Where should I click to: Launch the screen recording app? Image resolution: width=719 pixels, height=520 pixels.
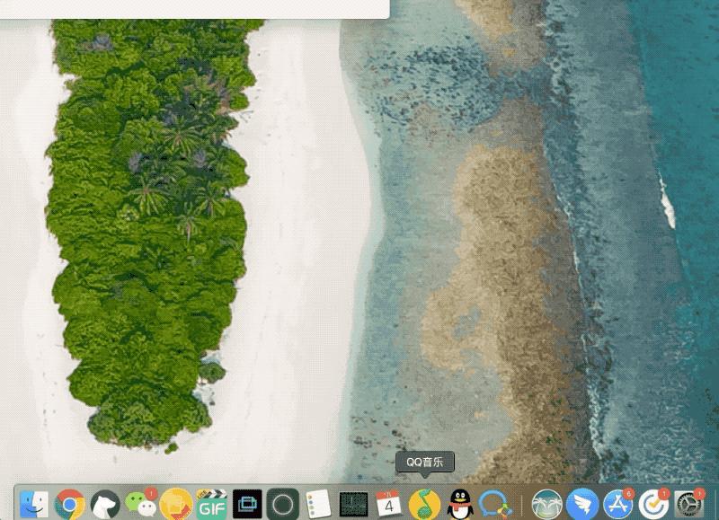pos(281,506)
